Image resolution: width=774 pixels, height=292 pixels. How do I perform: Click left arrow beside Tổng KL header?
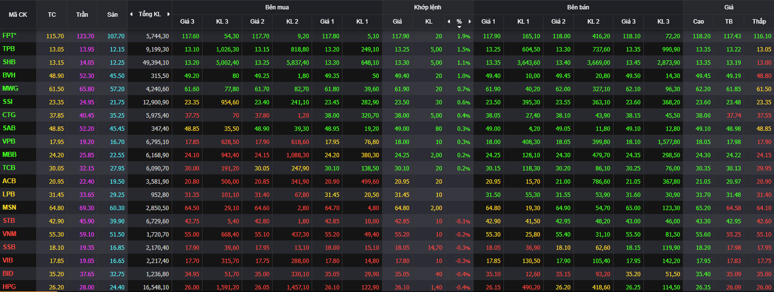pos(131,14)
